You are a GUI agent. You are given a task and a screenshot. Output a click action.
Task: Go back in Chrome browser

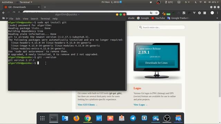click(x=3, y=13)
